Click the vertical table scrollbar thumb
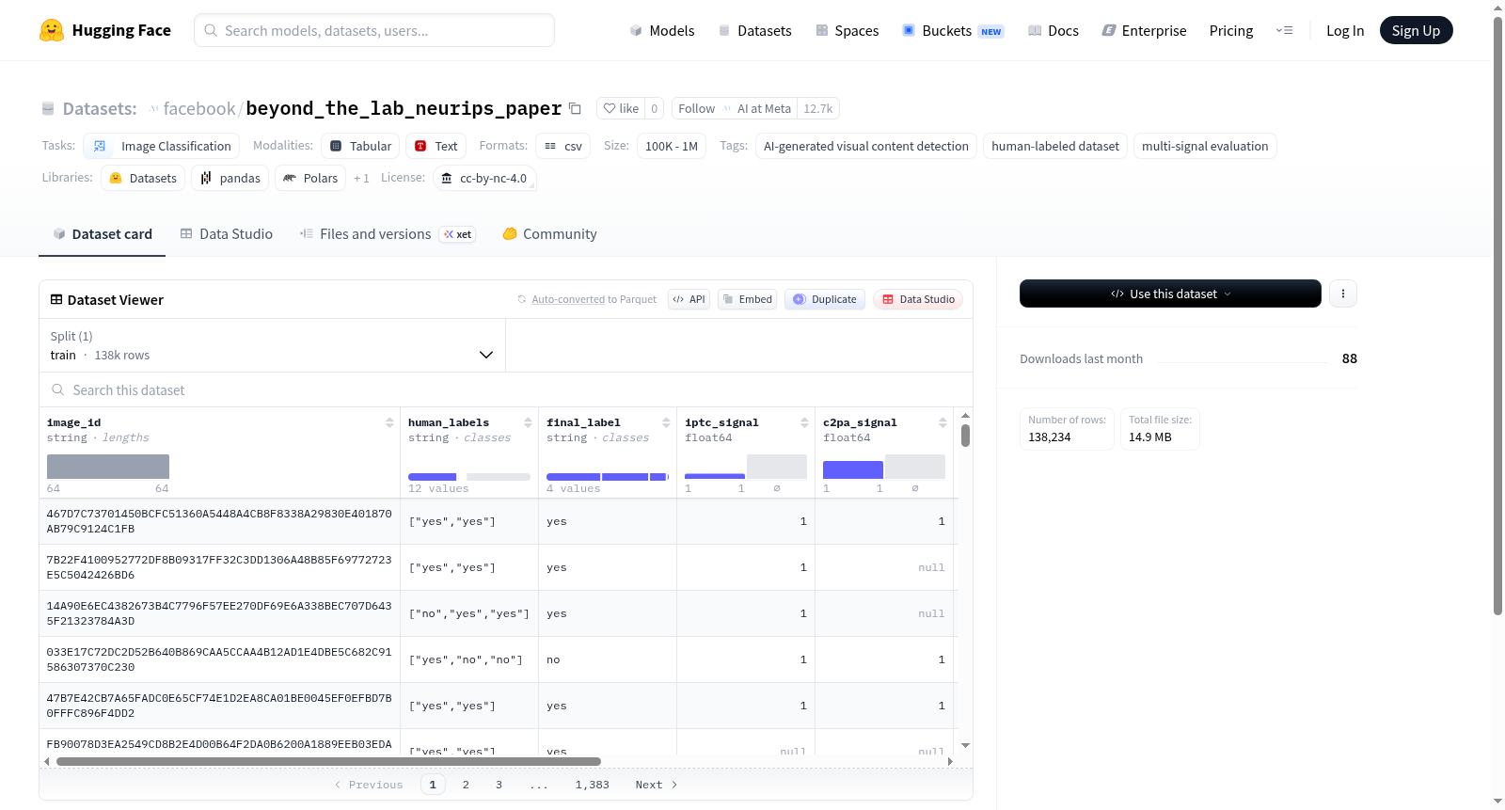Screen dimensions: 1505x810 965,436
